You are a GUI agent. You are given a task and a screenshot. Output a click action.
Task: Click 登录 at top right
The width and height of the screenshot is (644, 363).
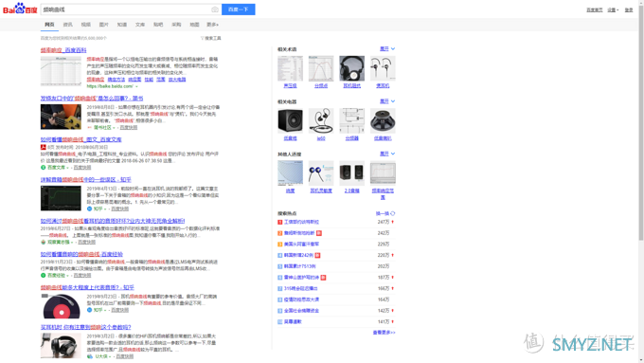(629, 9)
